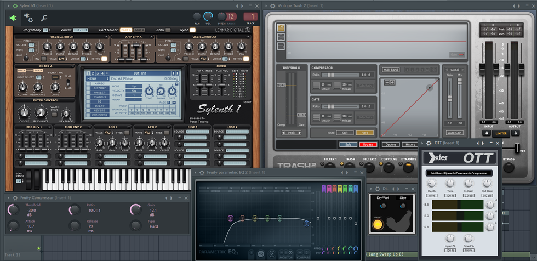
Task: Toggle the Solo switch in Sylenth1
Action: [x=169, y=30]
